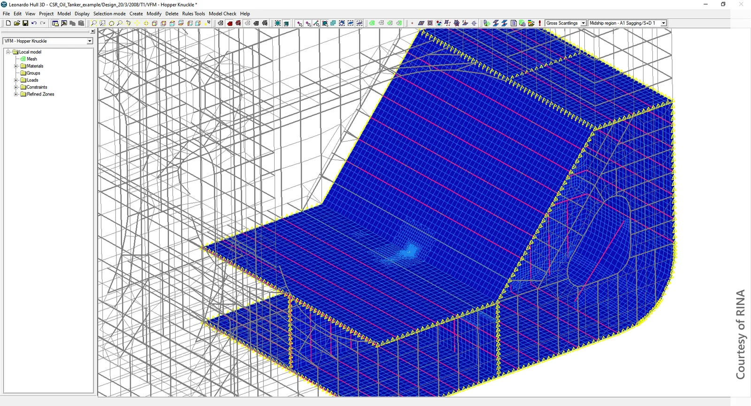Viewport: 751px width, 406px height.
Task: Click the document report icon in toolbar
Action: (x=513, y=23)
